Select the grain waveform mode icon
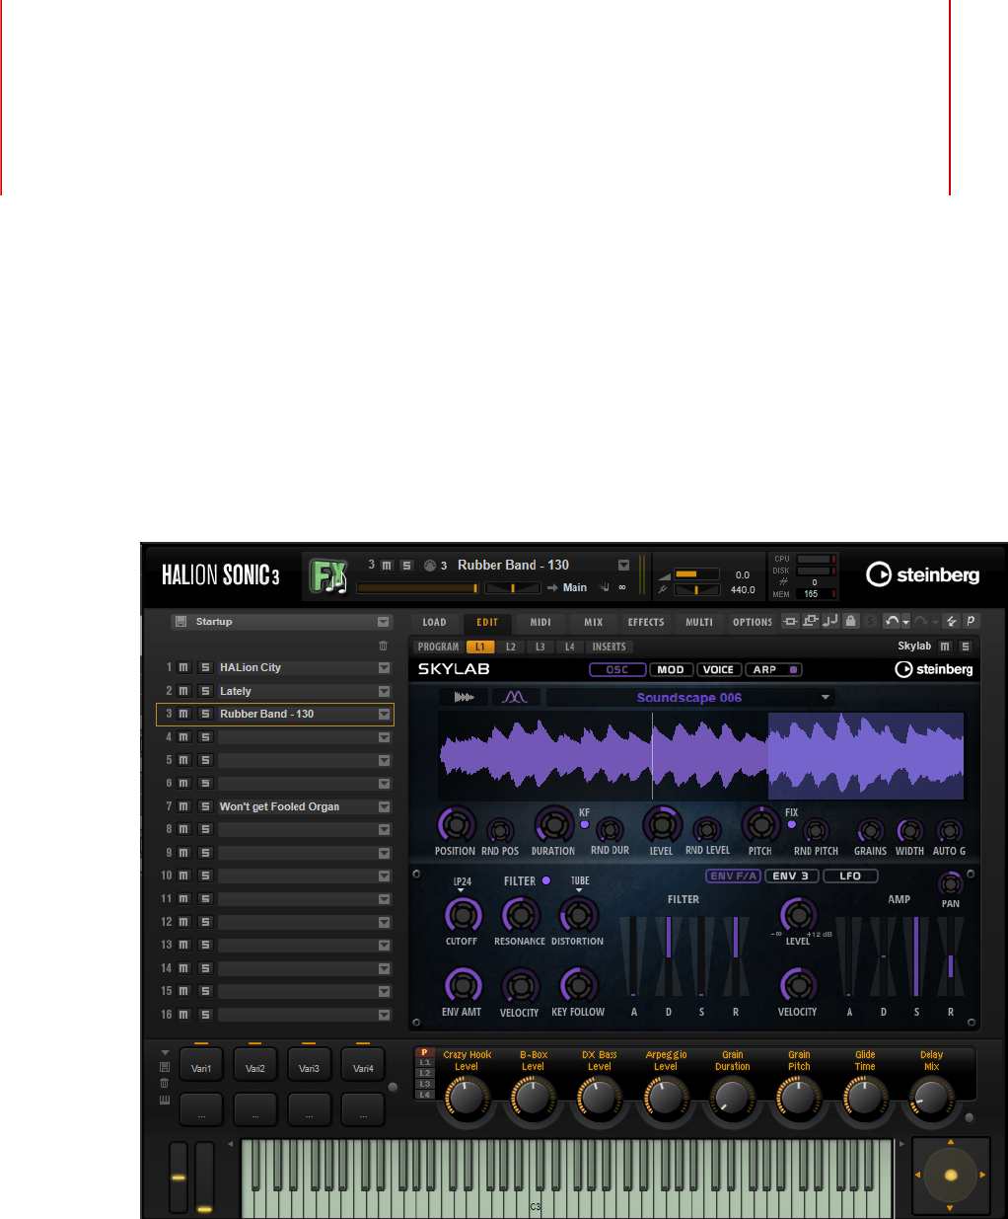Screen dimensions: 1008x1219 515,697
